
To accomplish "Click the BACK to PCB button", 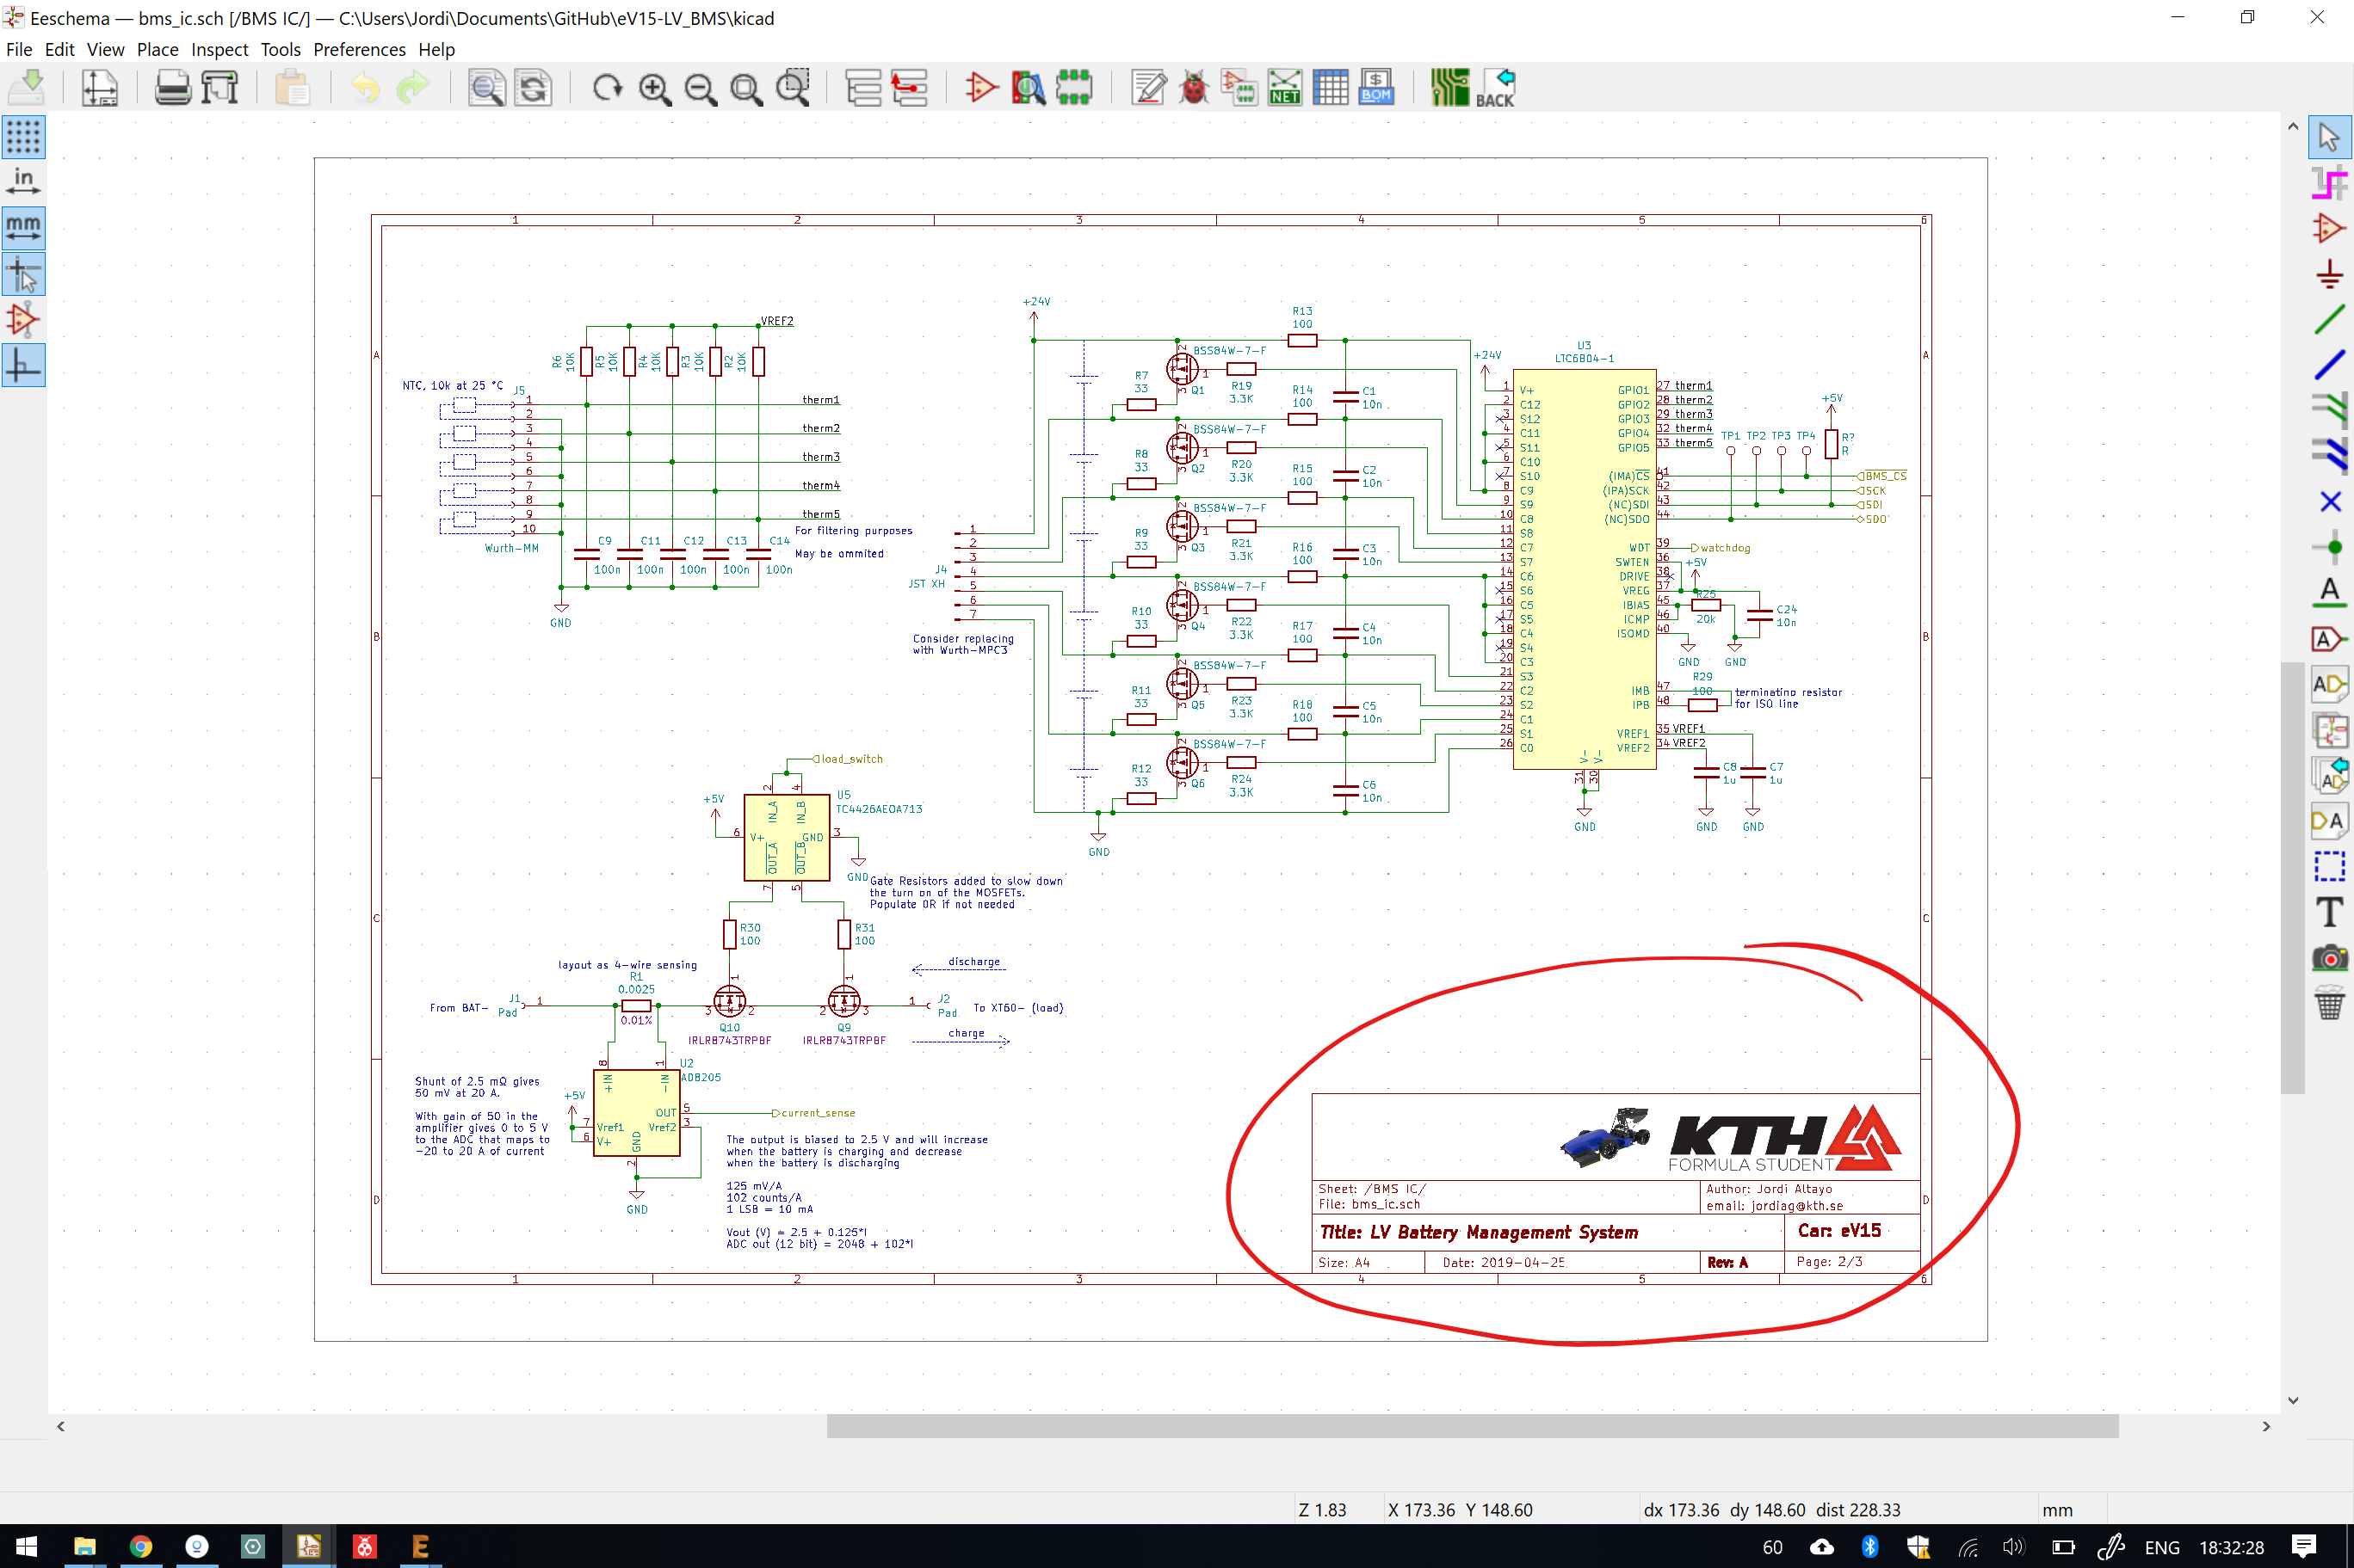I will pos(1496,88).
